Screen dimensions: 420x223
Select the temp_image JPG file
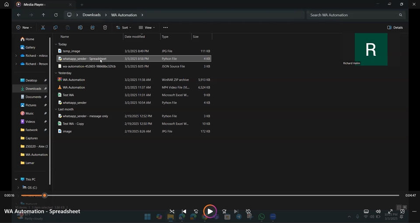[x=134, y=51]
